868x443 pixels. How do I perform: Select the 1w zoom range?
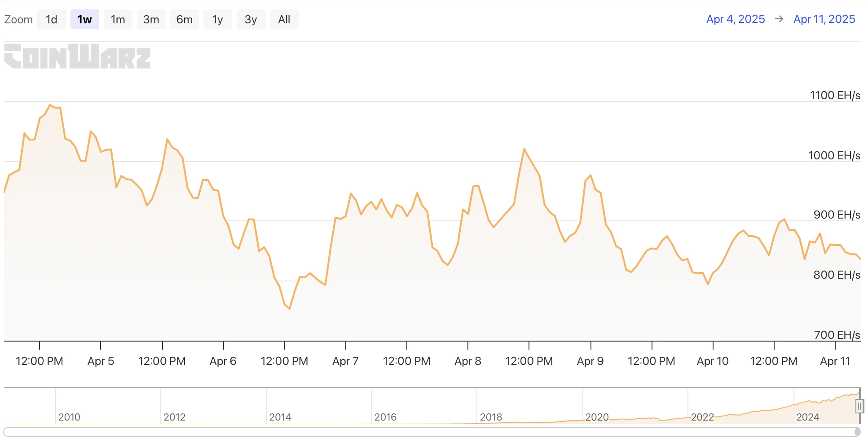pos(84,20)
